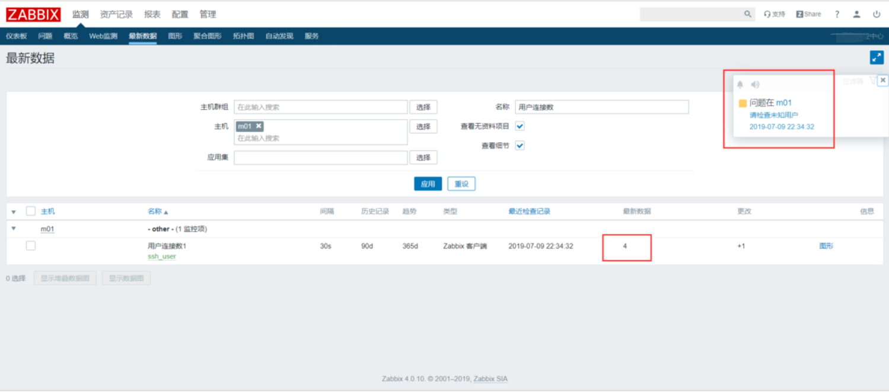This screenshot has height=392, width=889.
Task: Click the logout power icon
Action: point(877,14)
